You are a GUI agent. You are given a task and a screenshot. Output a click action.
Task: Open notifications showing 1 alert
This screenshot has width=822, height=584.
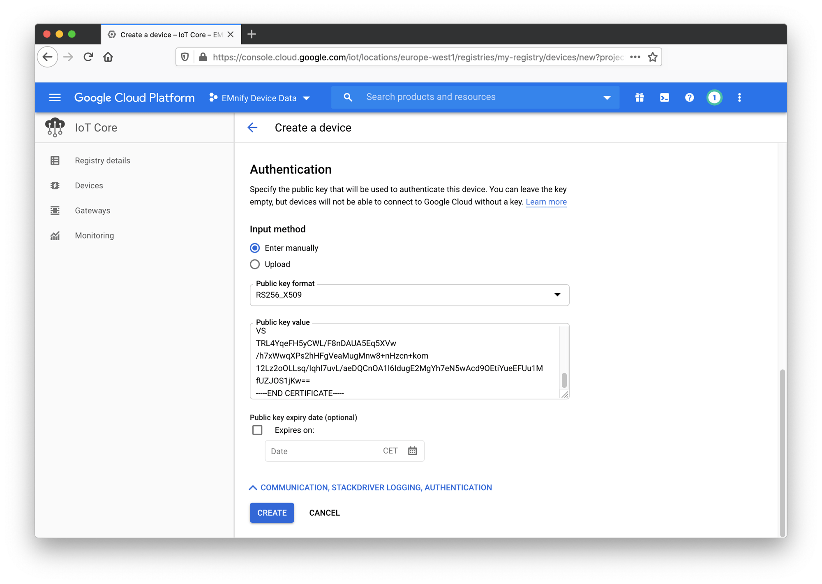(x=714, y=97)
